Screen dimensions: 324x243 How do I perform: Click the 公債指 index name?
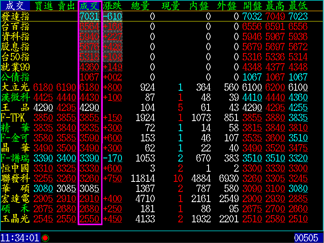tap(15, 77)
